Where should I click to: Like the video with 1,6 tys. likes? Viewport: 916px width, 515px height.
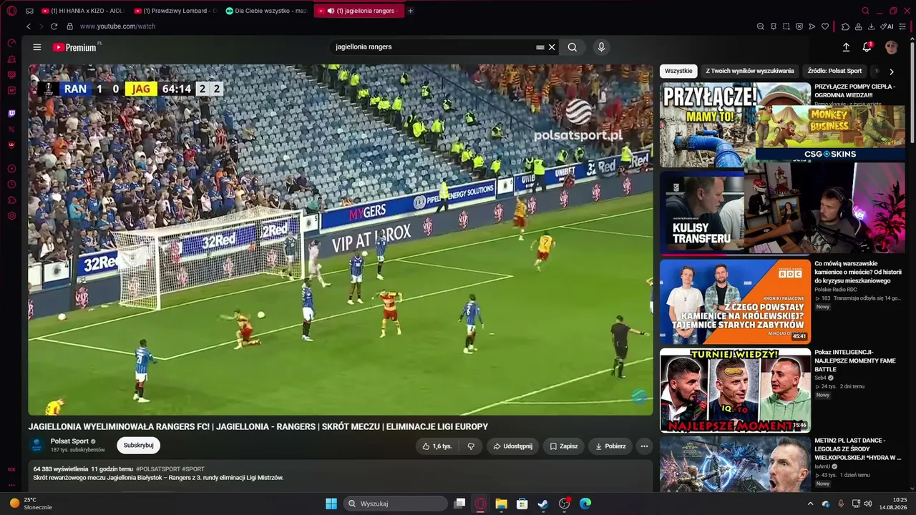(437, 446)
